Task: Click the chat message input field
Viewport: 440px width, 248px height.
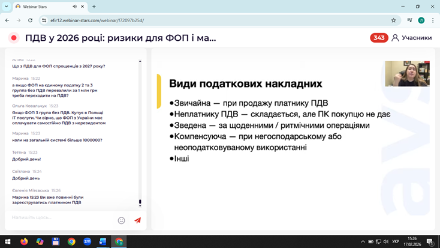Action: 60,217
